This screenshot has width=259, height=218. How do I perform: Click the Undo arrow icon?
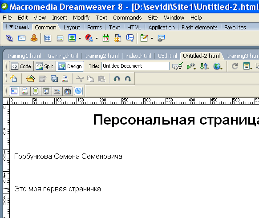click(x=117, y=79)
